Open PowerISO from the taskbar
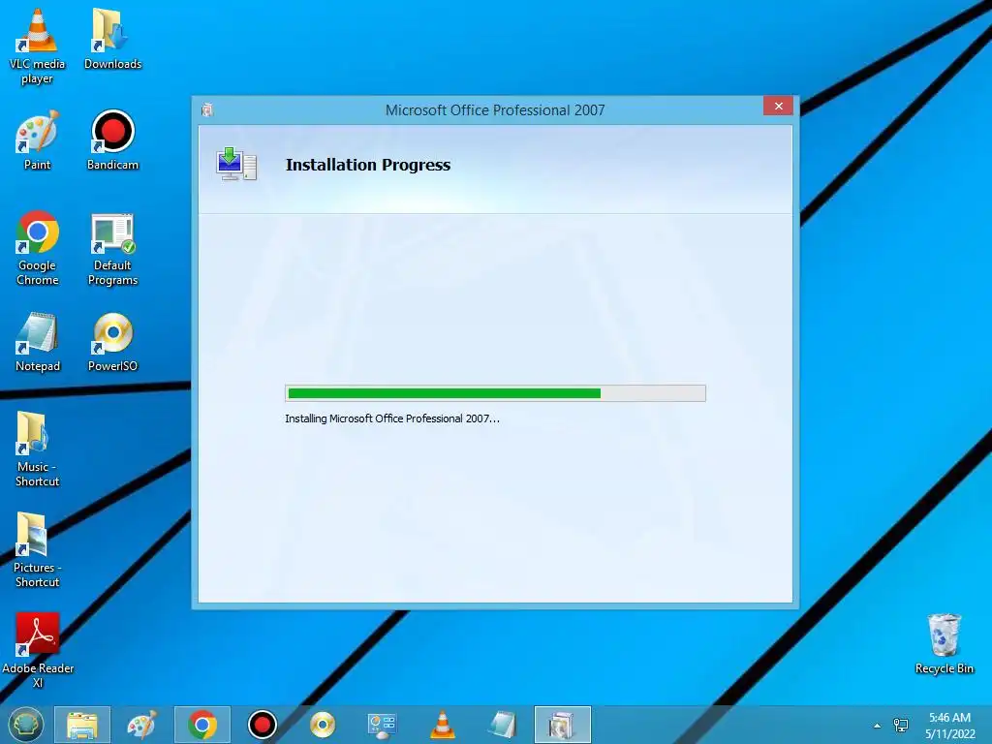 tap(323, 725)
